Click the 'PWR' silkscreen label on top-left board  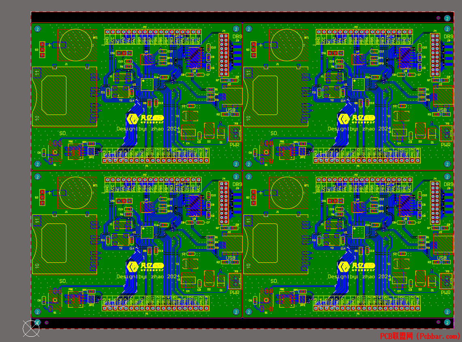pyautogui.click(x=234, y=144)
